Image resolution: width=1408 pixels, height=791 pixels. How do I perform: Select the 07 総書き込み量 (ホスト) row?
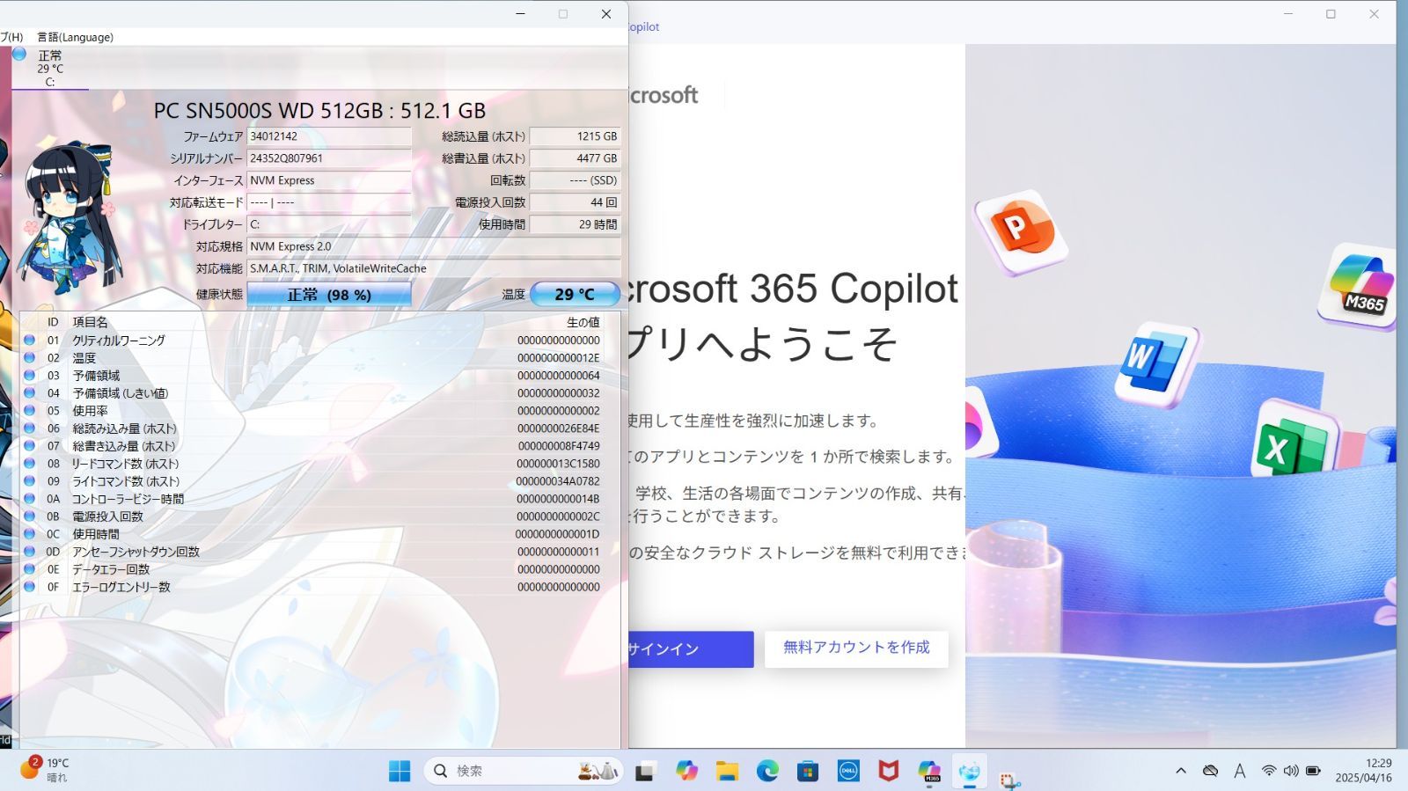319,446
